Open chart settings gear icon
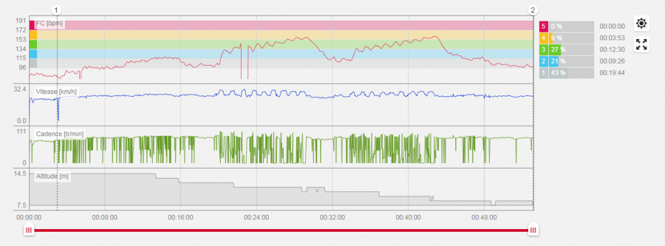Screen dimensions: 665x246 point(642,23)
